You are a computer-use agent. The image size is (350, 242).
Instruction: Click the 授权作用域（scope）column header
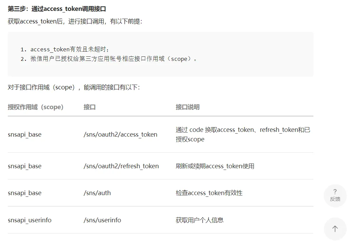click(x=35, y=107)
